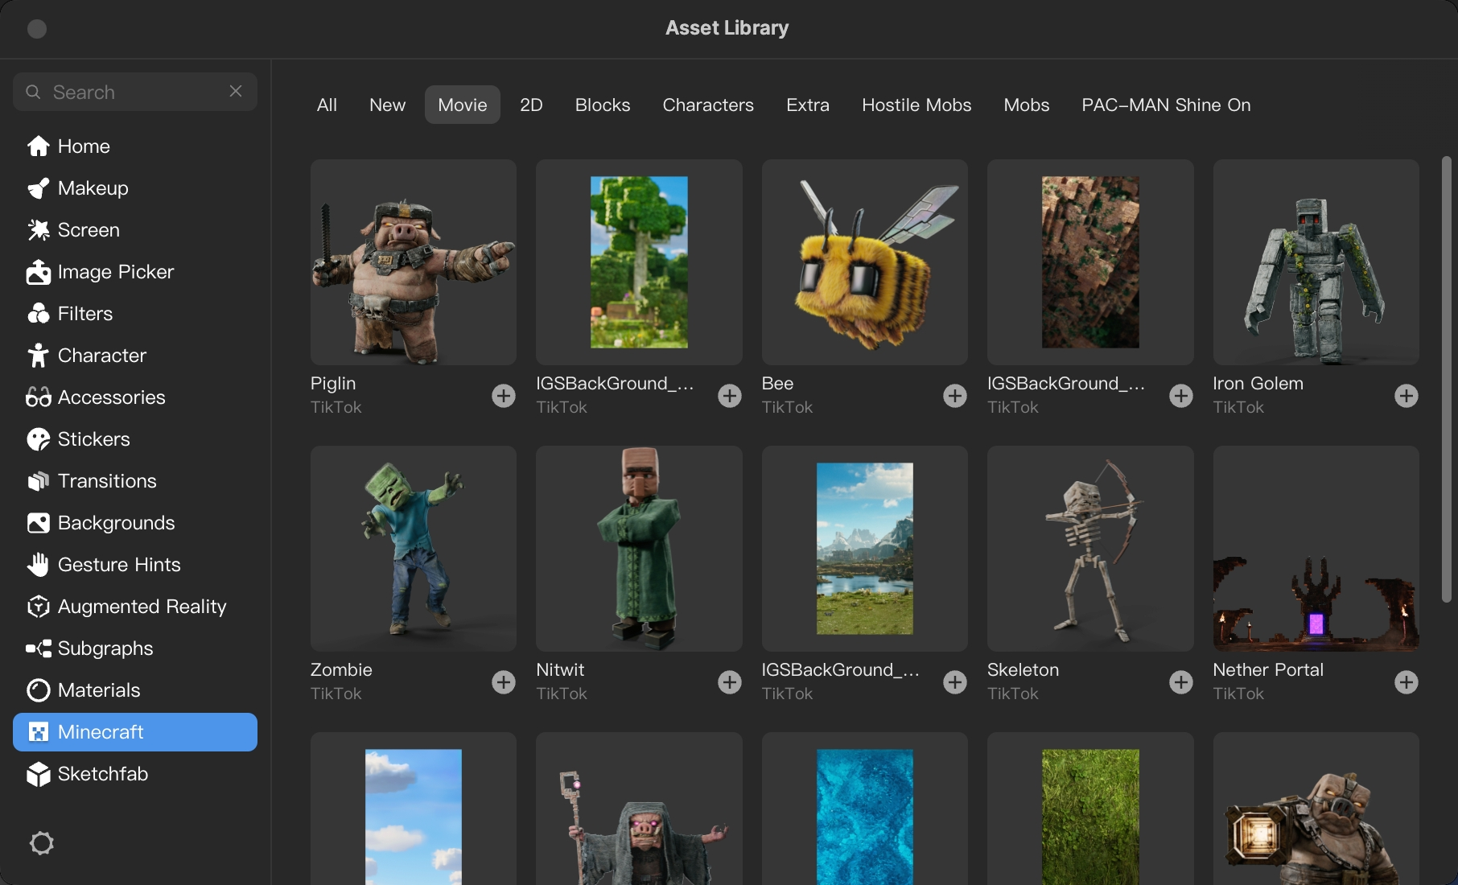Click the Subgraphs node icon
The image size is (1458, 885).
[38, 648]
